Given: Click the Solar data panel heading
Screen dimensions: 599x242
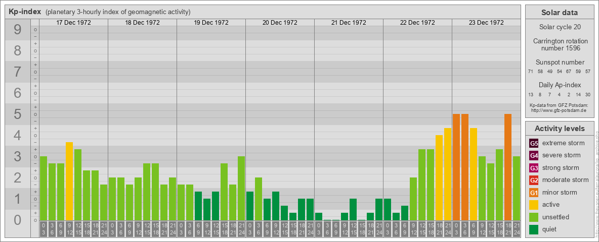Looking at the screenshot, I should pos(560,13).
